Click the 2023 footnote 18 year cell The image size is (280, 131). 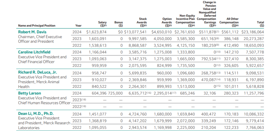[77, 100]
